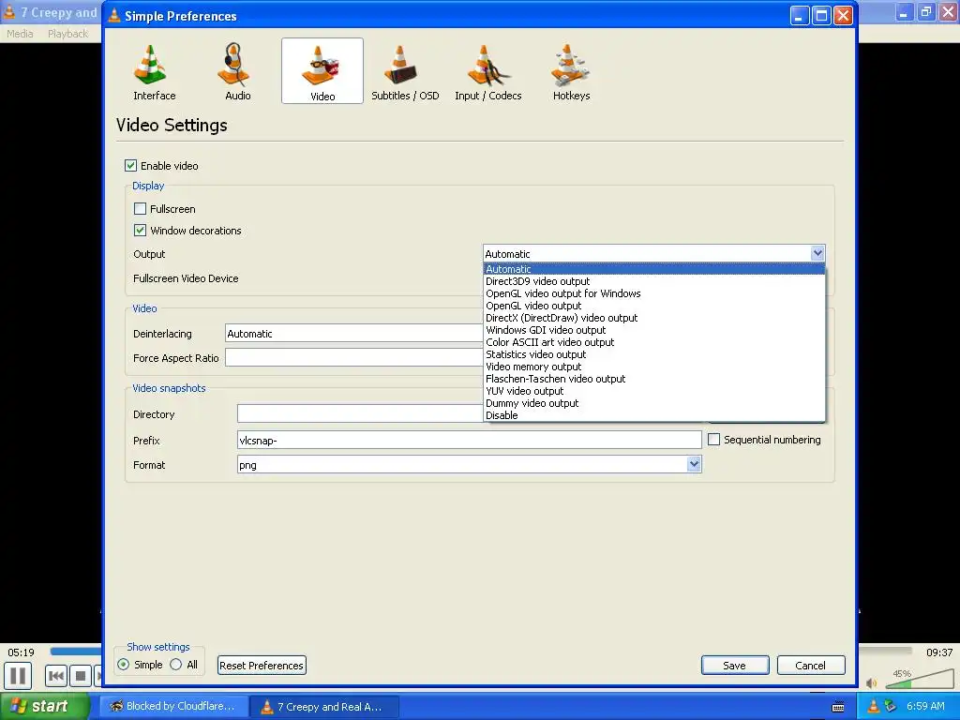Click the keyboard icon in taskbar
Viewport: 960px width, 720px height.
click(x=838, y=707)
